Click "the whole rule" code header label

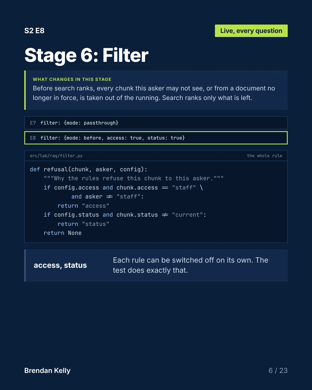click(265, 156)
